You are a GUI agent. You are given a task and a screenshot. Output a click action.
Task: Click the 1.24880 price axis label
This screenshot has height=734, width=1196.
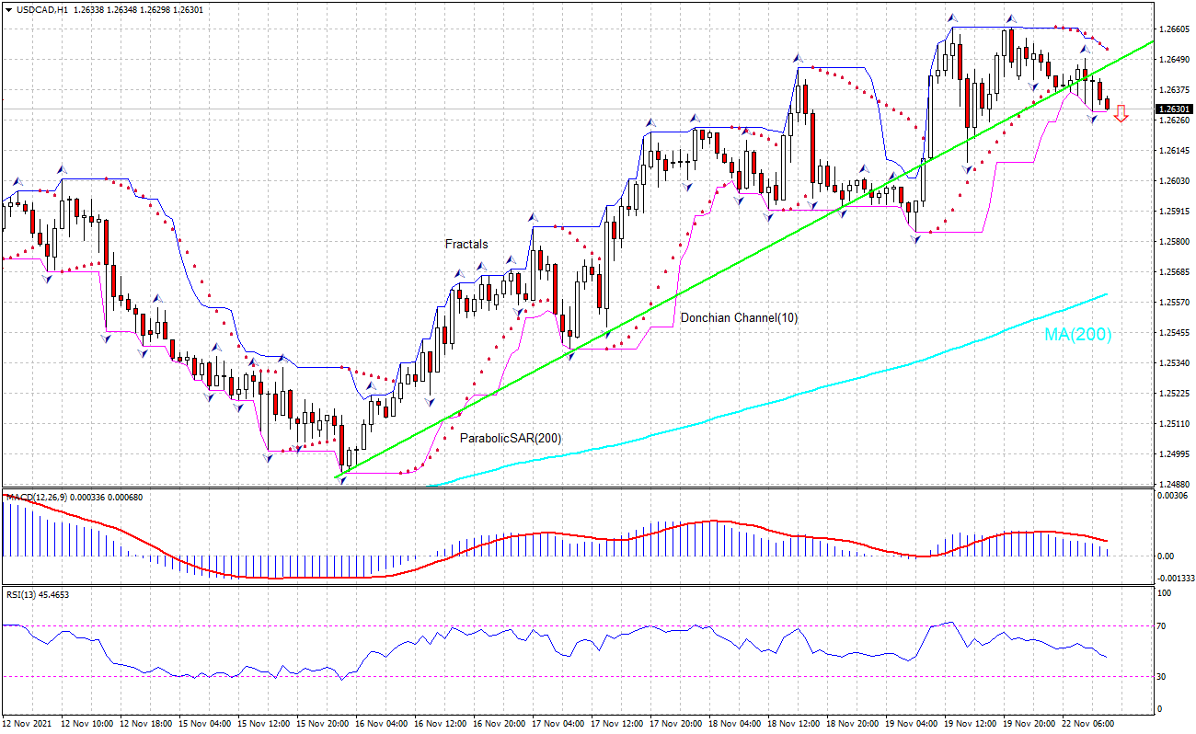[x=1176, y=484]
